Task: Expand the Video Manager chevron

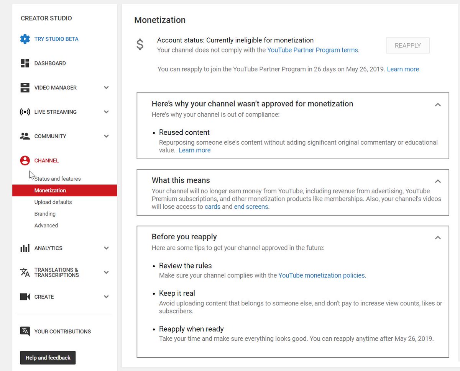Action: pyautogui.click(x=107, y=88)
